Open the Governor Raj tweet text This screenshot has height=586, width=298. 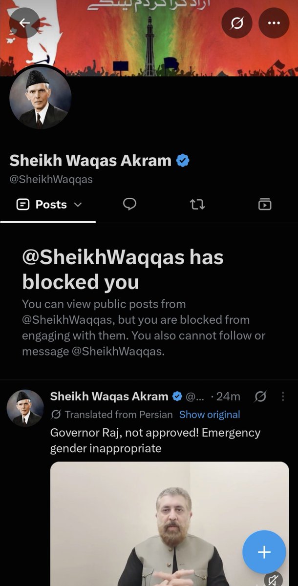pos(155,440)
